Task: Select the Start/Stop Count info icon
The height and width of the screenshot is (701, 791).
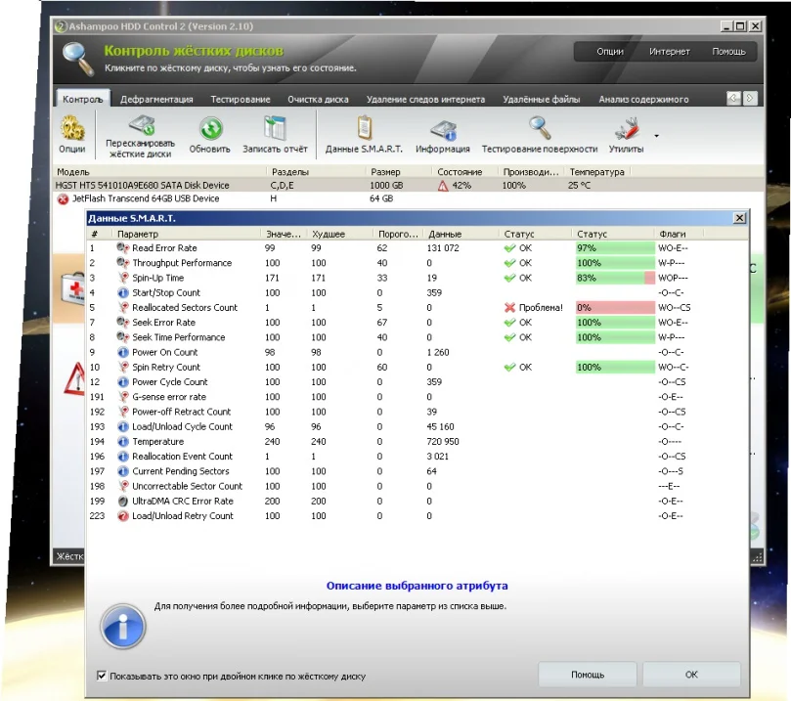Action: click(122, 292)
